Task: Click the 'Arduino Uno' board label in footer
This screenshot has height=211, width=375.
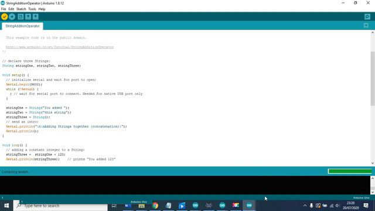Action: [361, 198]
